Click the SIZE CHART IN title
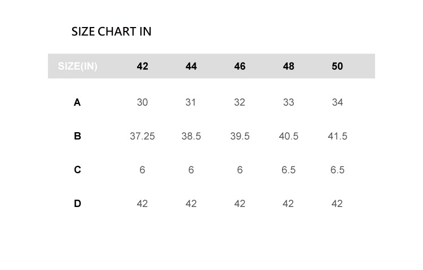 click(x=111, y=31)
